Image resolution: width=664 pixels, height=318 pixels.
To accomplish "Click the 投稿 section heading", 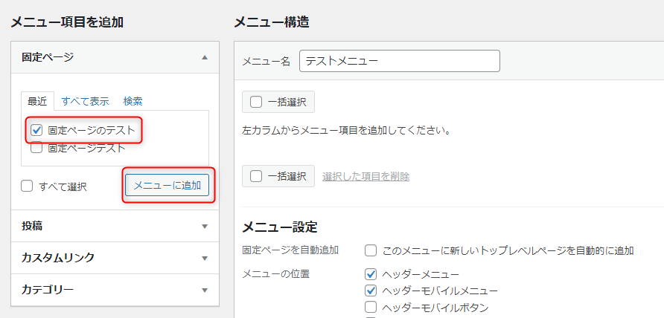I will (32, 226).
